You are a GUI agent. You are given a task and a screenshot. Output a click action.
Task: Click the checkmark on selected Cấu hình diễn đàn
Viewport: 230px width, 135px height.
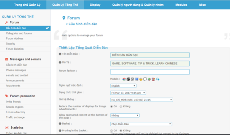[x=47, y=28]
